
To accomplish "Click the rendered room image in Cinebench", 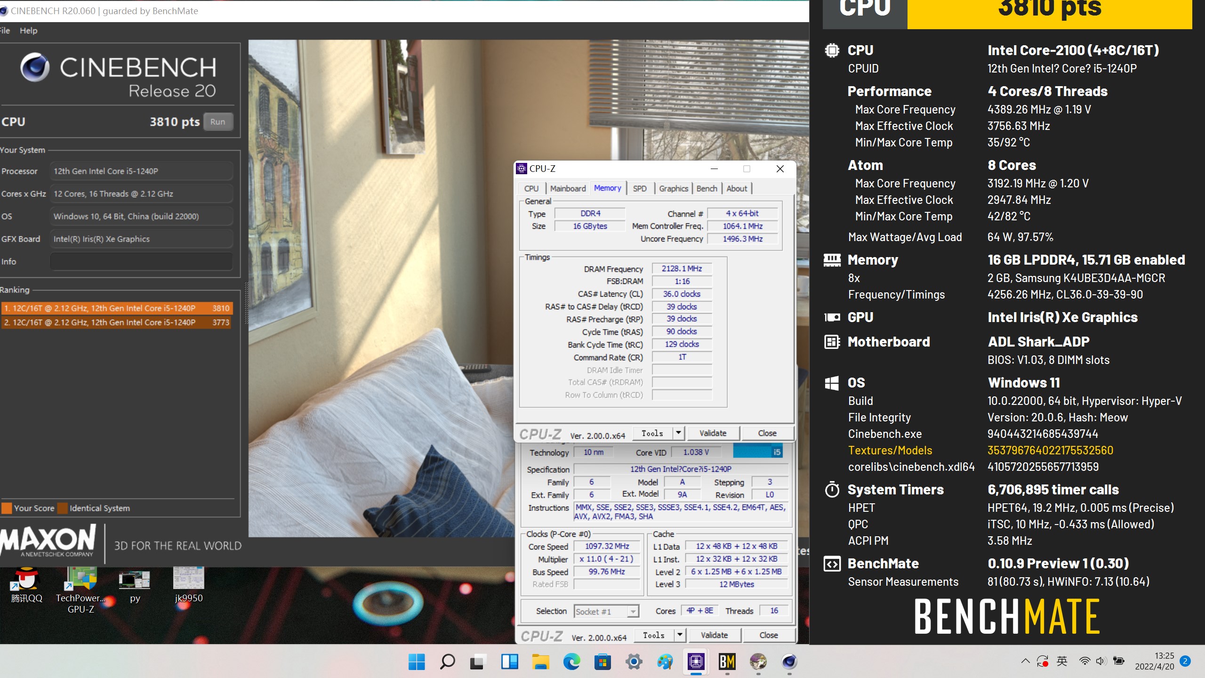I will point(381,288).
